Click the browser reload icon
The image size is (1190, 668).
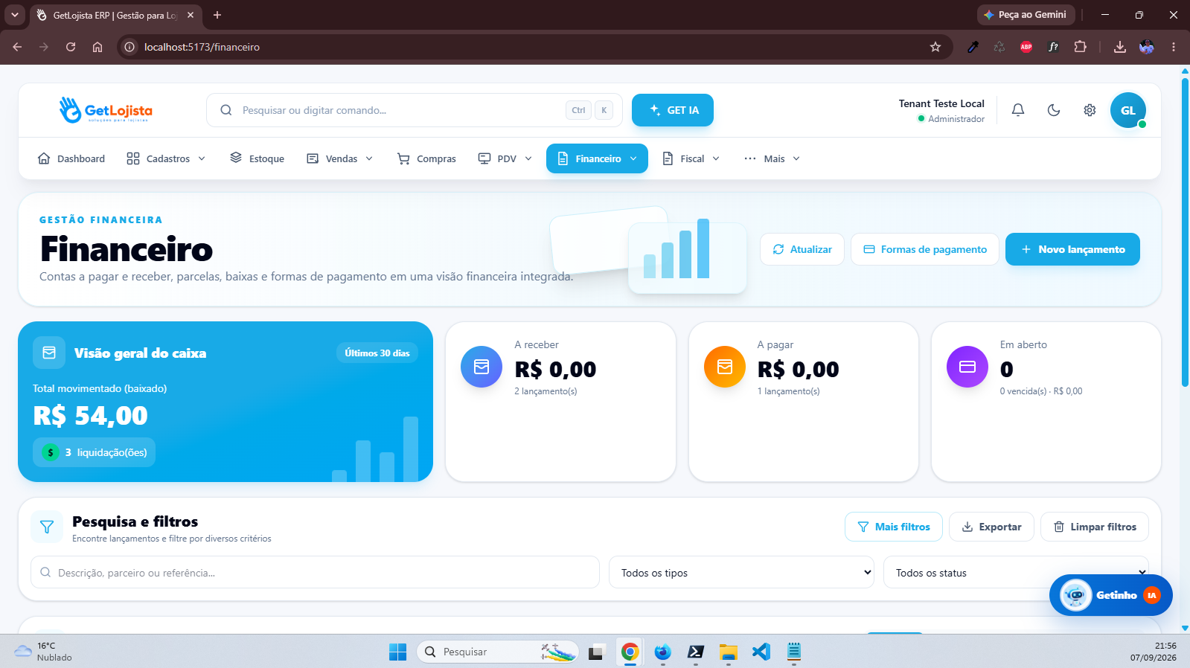(x=71, y=47)
